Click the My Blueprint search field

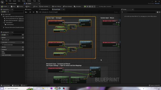pos(14,35)
